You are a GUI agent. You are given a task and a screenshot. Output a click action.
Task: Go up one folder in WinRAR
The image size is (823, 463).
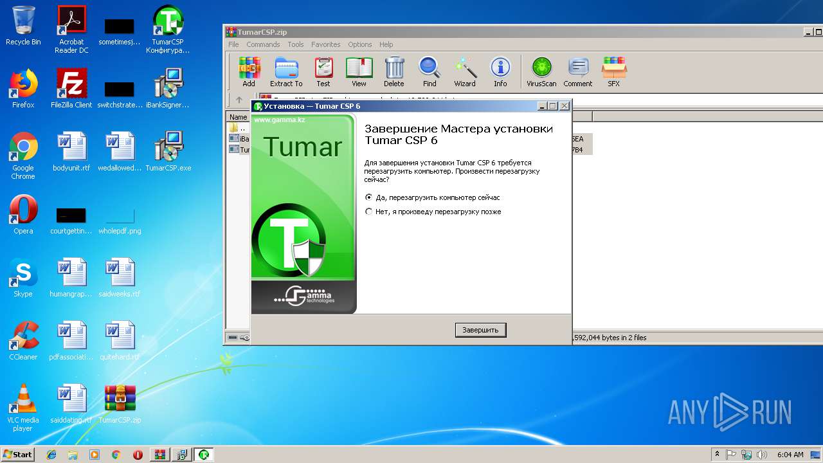(239, 100)
